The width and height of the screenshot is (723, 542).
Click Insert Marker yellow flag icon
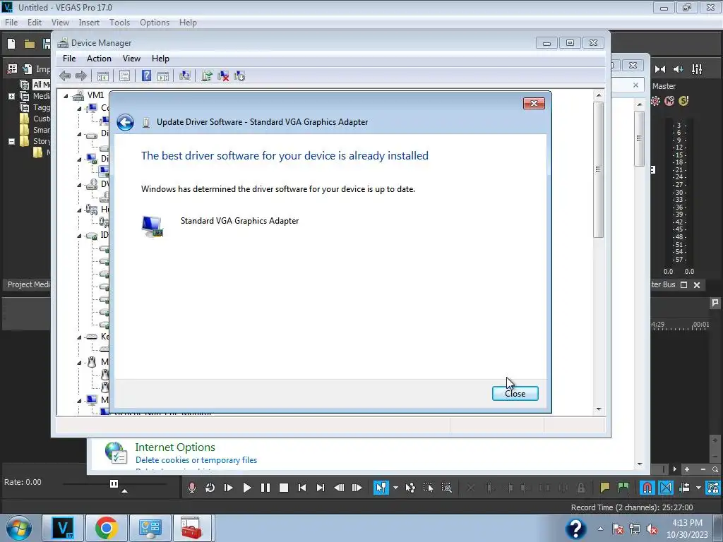605,488
